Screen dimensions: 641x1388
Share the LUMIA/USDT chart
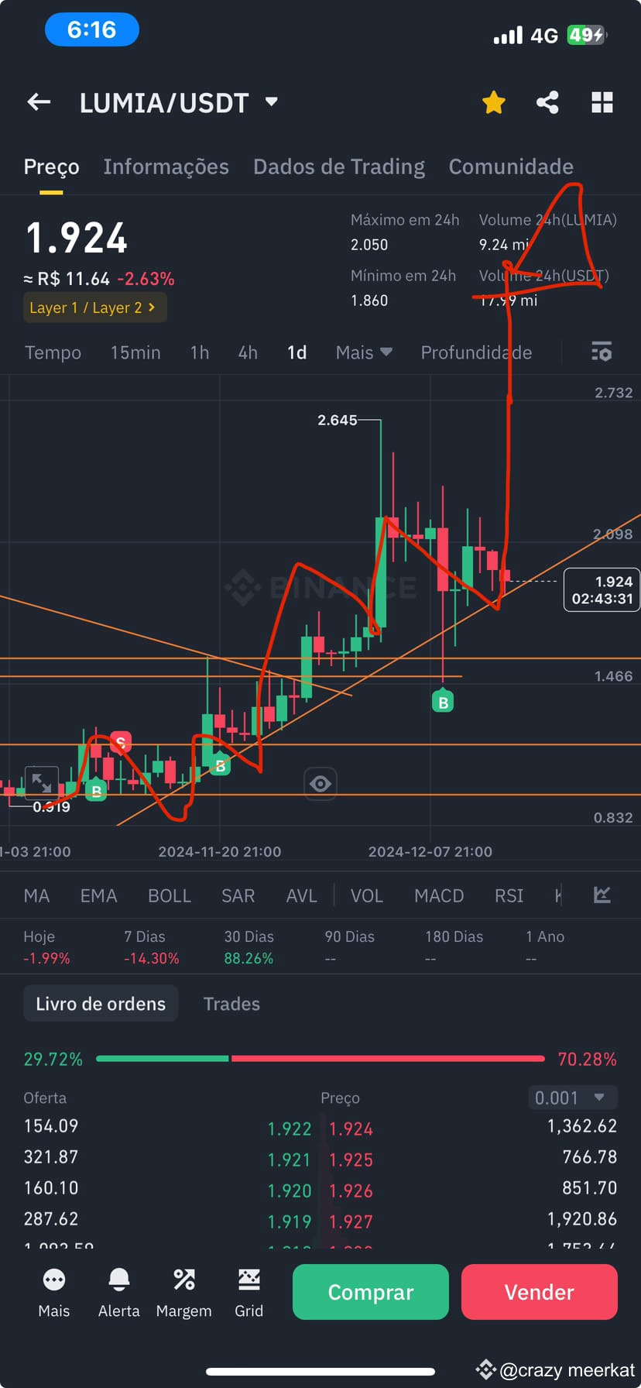point(547,102)
